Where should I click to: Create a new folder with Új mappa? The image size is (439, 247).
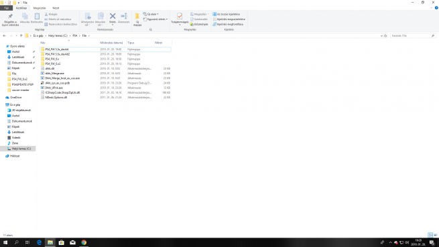coord(137,19)
